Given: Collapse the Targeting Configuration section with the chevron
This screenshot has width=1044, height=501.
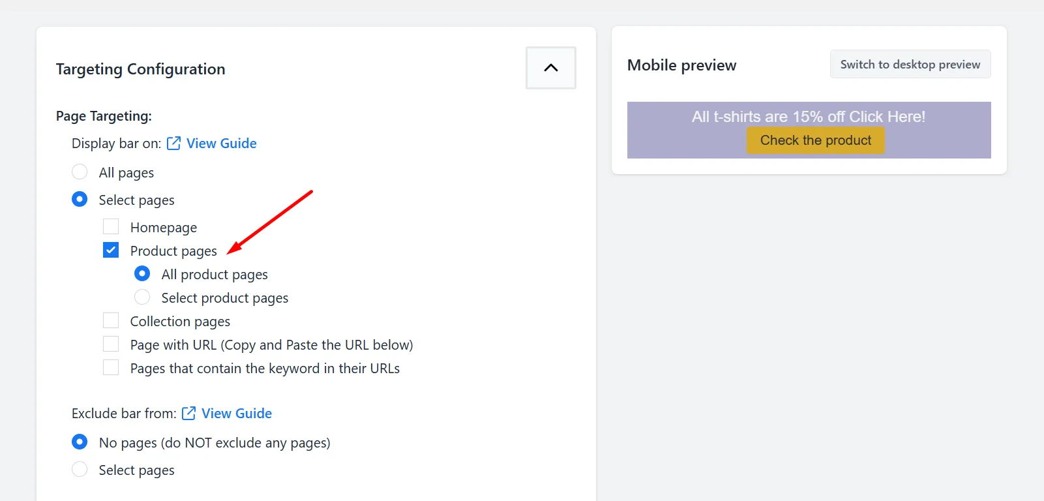Looking at the screenshot, I should (x=551, y=68).
